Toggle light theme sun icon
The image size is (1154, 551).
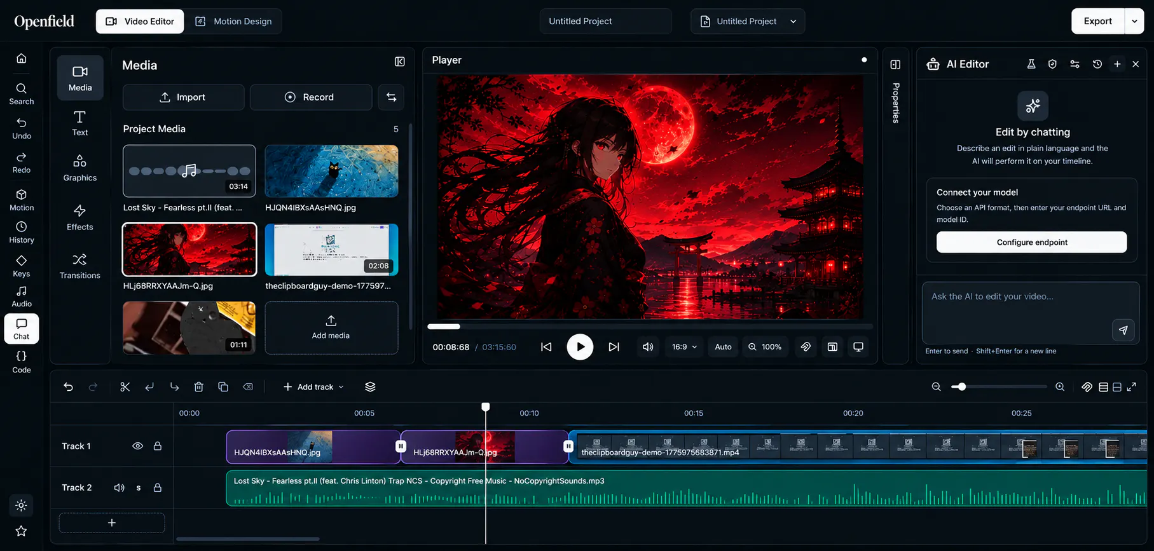pos(21,505)
